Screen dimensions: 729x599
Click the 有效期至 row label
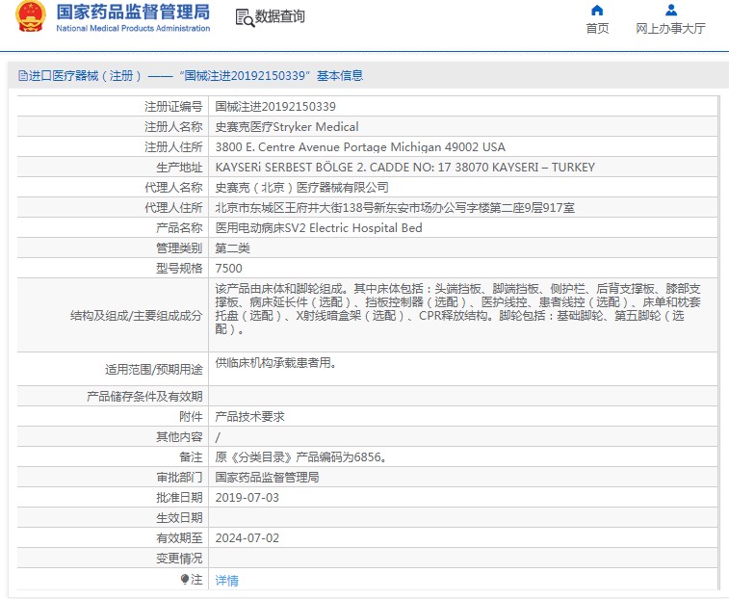tap(179, 538)
